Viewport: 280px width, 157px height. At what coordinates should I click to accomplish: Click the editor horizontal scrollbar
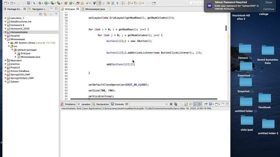click(144, 99)
